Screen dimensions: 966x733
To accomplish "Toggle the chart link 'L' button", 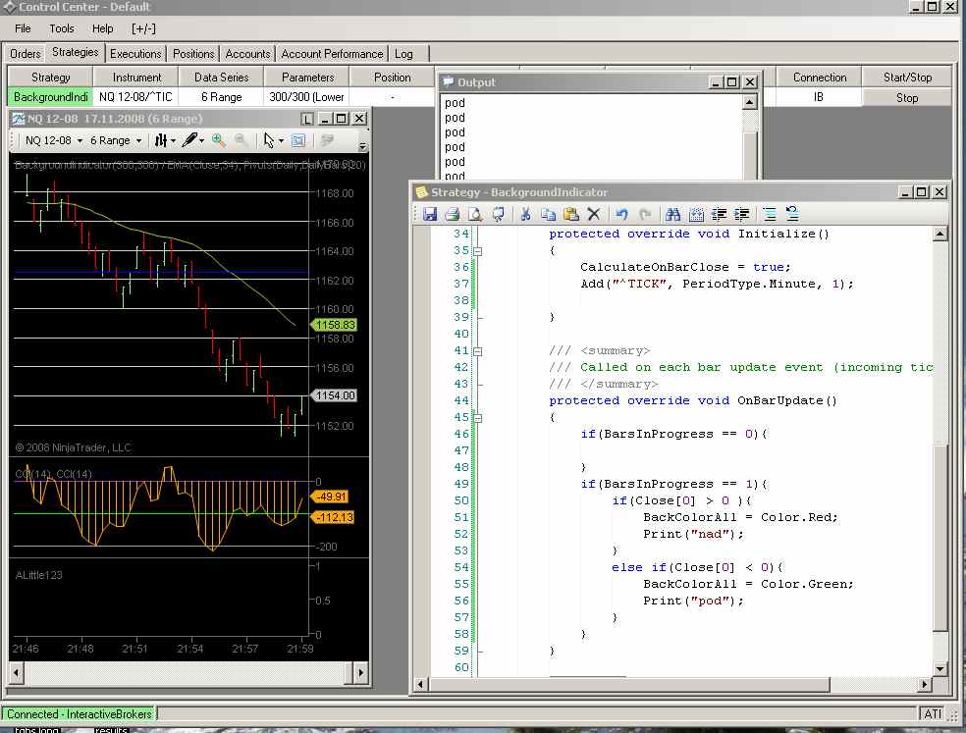I will [307, 119].
